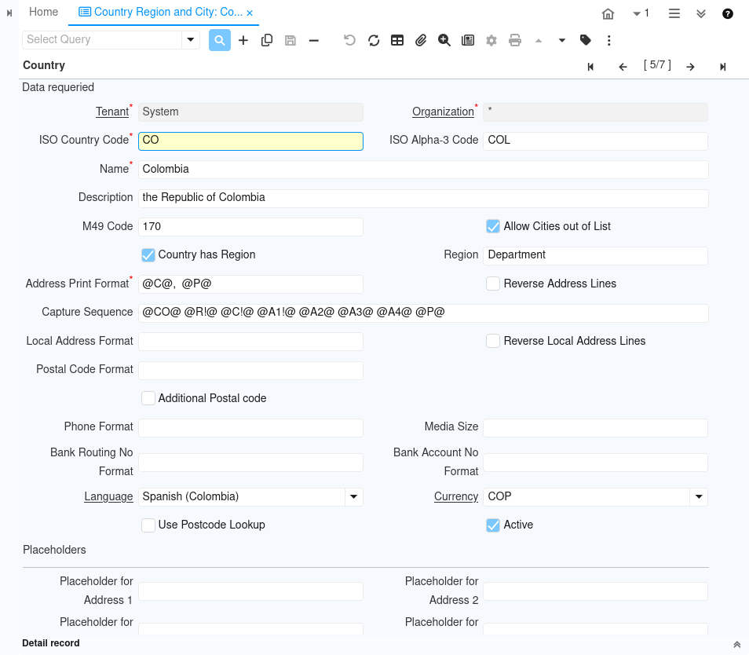Uncheck Allow Cities out of List
The image size is (749, 655).
click(493, 226)
